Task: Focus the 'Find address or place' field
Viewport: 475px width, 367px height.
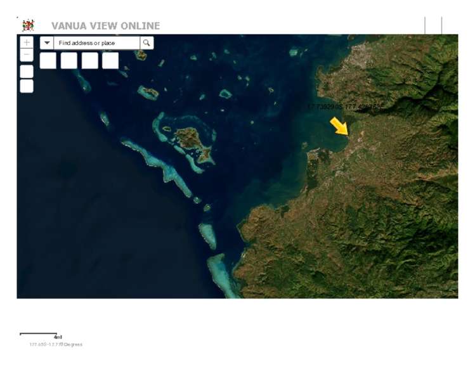Action: (x=96, y=43)
